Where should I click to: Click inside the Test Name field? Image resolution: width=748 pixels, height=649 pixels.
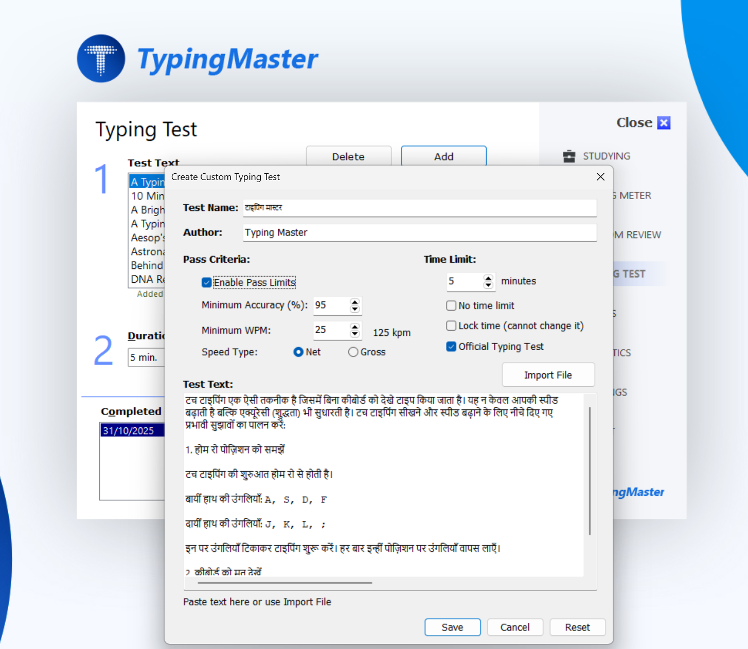(419, 208)
